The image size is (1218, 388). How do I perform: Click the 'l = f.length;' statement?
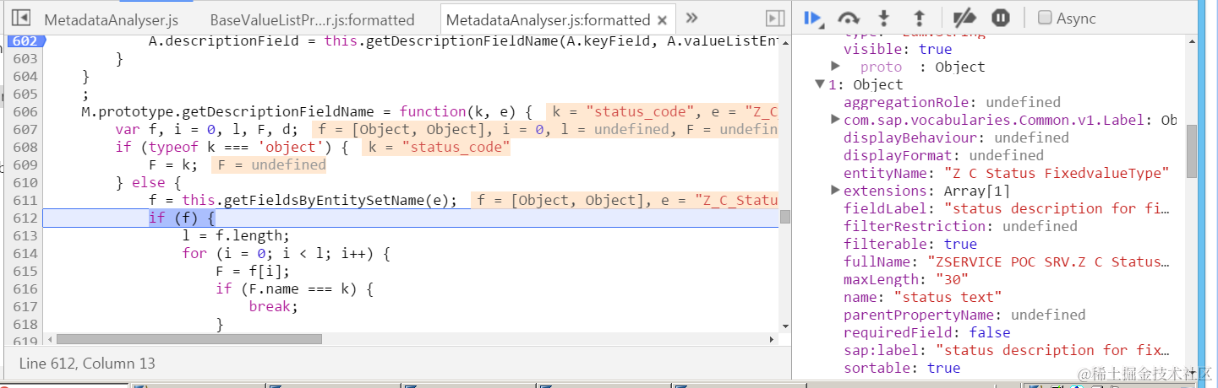(235, 236)
